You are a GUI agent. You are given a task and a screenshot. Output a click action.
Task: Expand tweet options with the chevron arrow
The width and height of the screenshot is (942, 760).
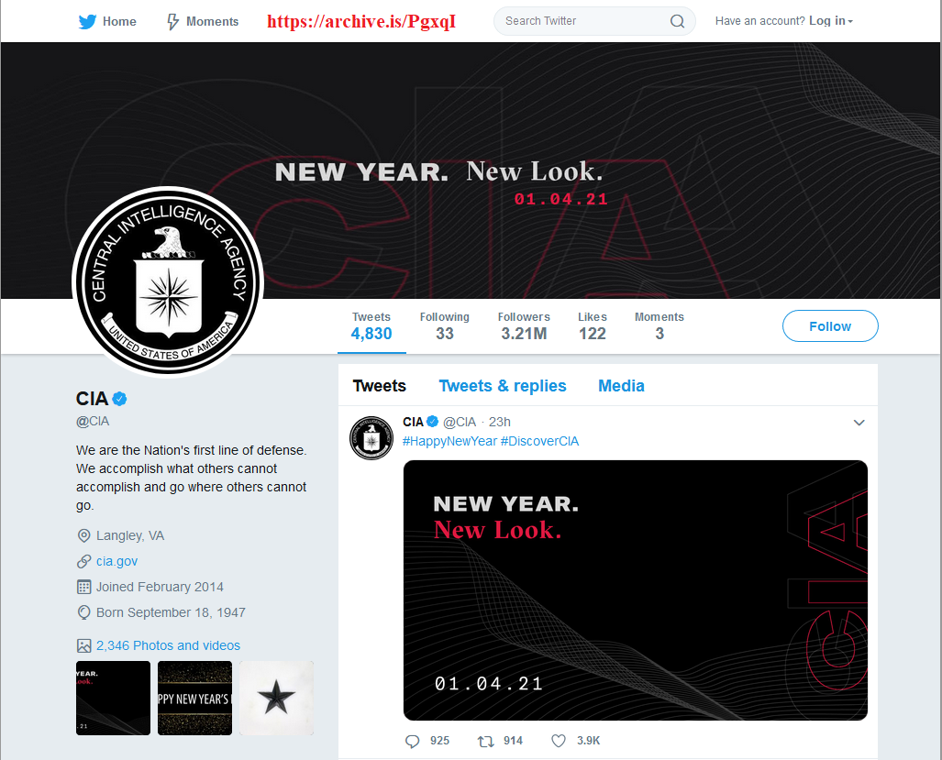pos(859,422)
